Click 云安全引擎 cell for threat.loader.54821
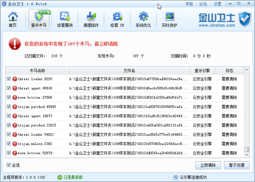 click(202, 135)
